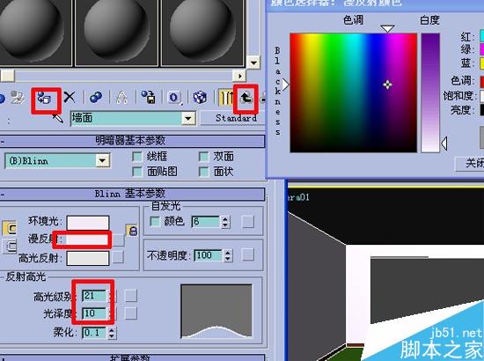Click the 不透明度 spinner arrows
This screenshot has width=484, height=361.
228,255
